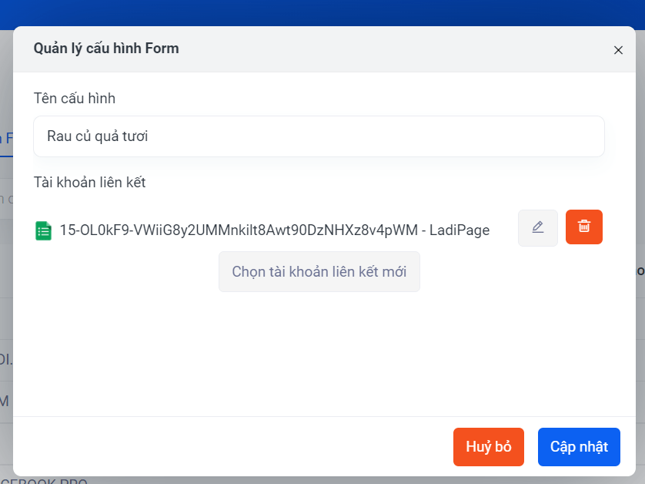Image resolution: width=645 pixels, height=484 pixels.
Task: Click the green Google Sheets icon
Action: 43,230
